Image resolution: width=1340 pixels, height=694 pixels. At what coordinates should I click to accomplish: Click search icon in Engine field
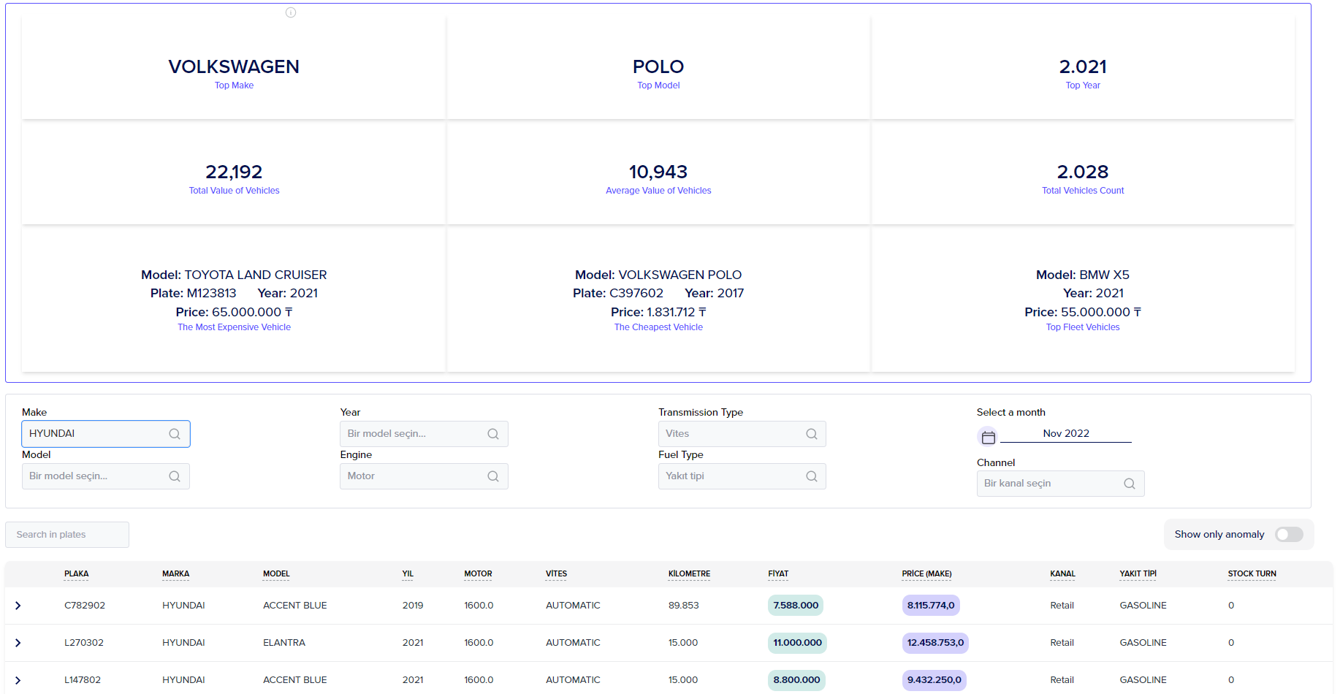click(493, 476)
